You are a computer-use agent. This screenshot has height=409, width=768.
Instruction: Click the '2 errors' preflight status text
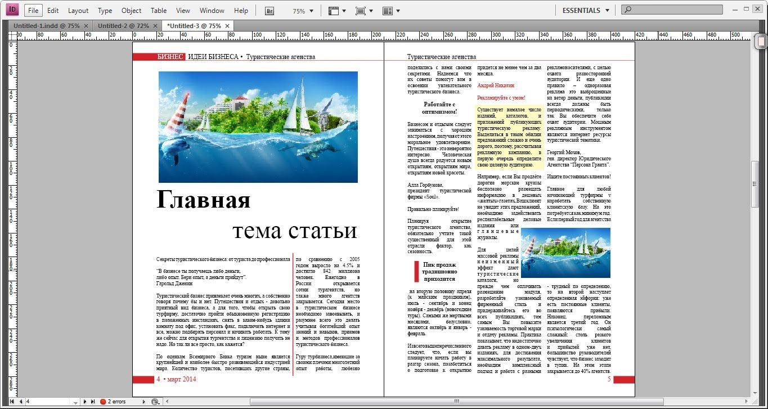(x=117, y=402)
